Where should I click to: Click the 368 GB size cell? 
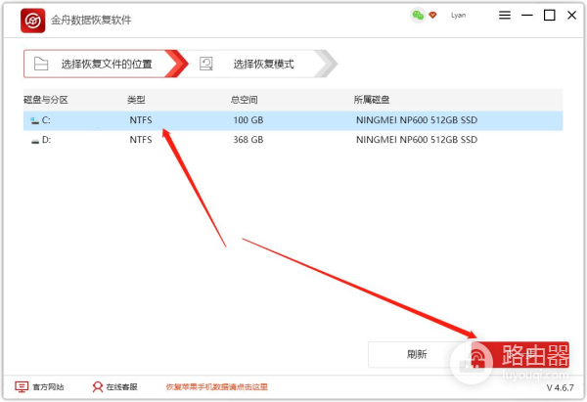(x=248, y=140)
